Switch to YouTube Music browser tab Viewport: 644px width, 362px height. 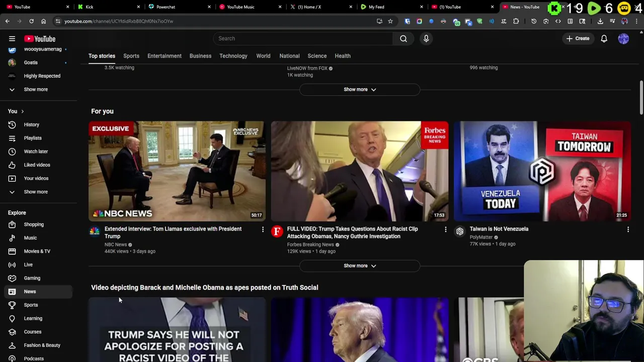pyautogui.click(x=250, y=7)
